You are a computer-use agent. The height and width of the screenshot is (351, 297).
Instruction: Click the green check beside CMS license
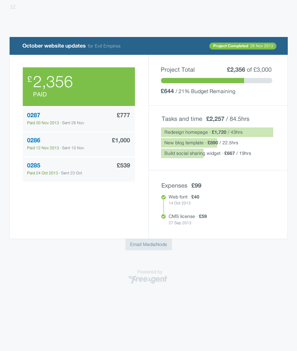pos(163,217)
